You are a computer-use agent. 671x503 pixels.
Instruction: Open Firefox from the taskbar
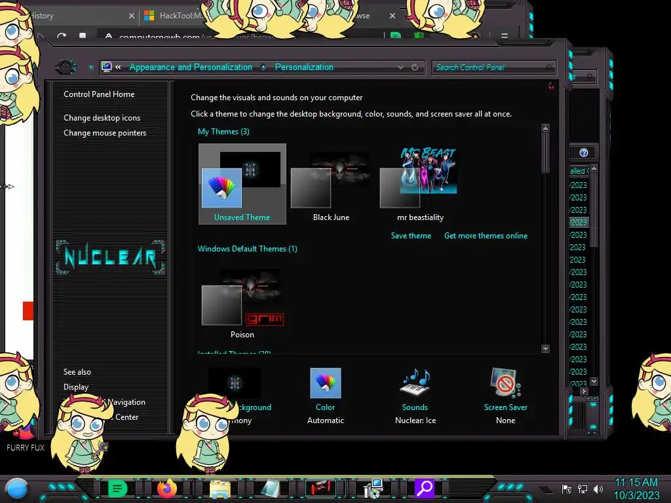click(167, 489)
